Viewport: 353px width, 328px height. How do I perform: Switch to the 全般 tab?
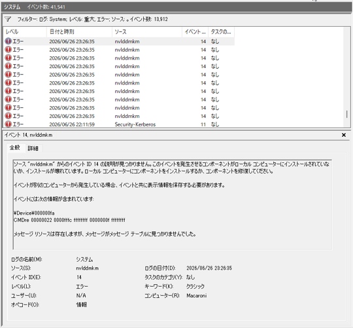(14, 148)
